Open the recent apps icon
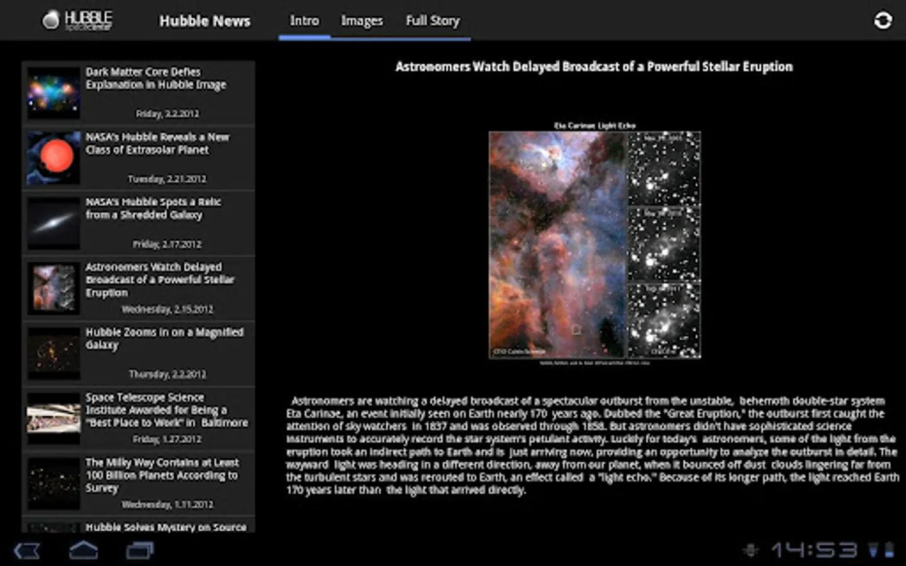 (140, 551)
